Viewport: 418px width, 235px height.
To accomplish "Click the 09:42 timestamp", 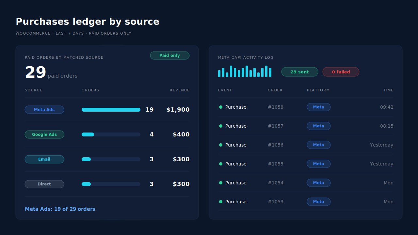I will (387, 107).
